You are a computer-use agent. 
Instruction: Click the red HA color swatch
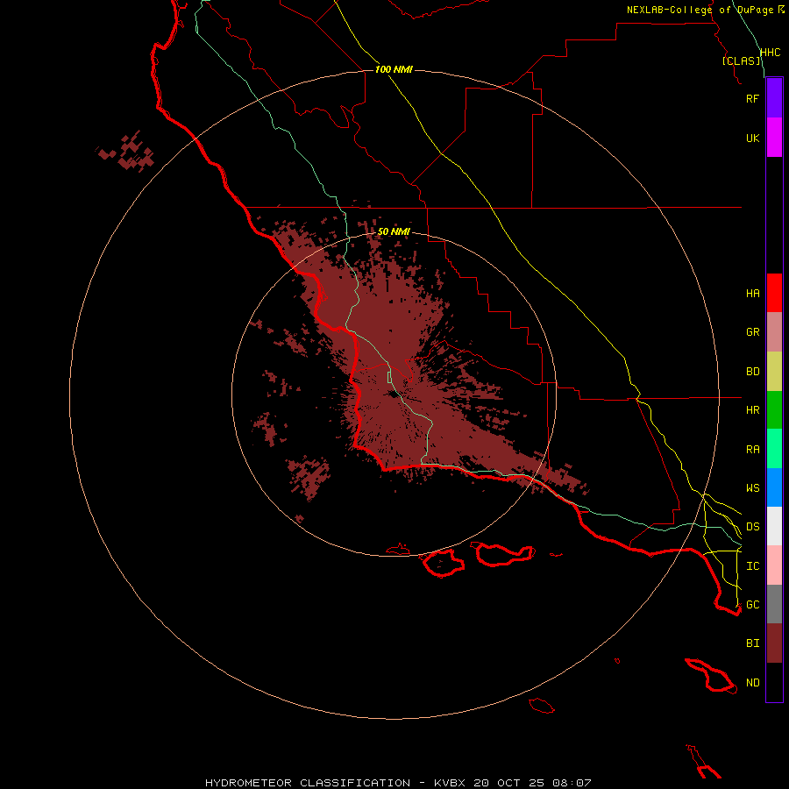pos(774,293)
